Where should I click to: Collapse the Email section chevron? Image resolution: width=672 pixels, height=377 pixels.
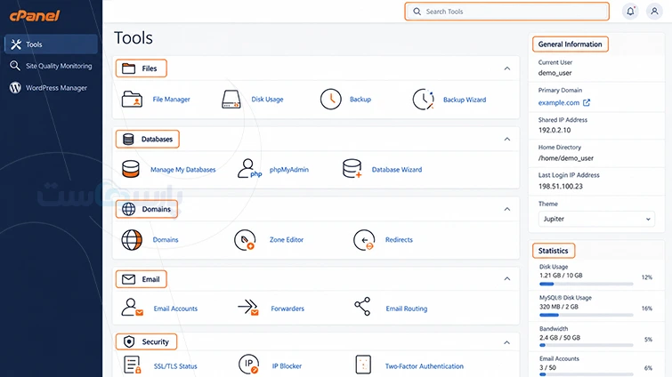tap(507, 278)
